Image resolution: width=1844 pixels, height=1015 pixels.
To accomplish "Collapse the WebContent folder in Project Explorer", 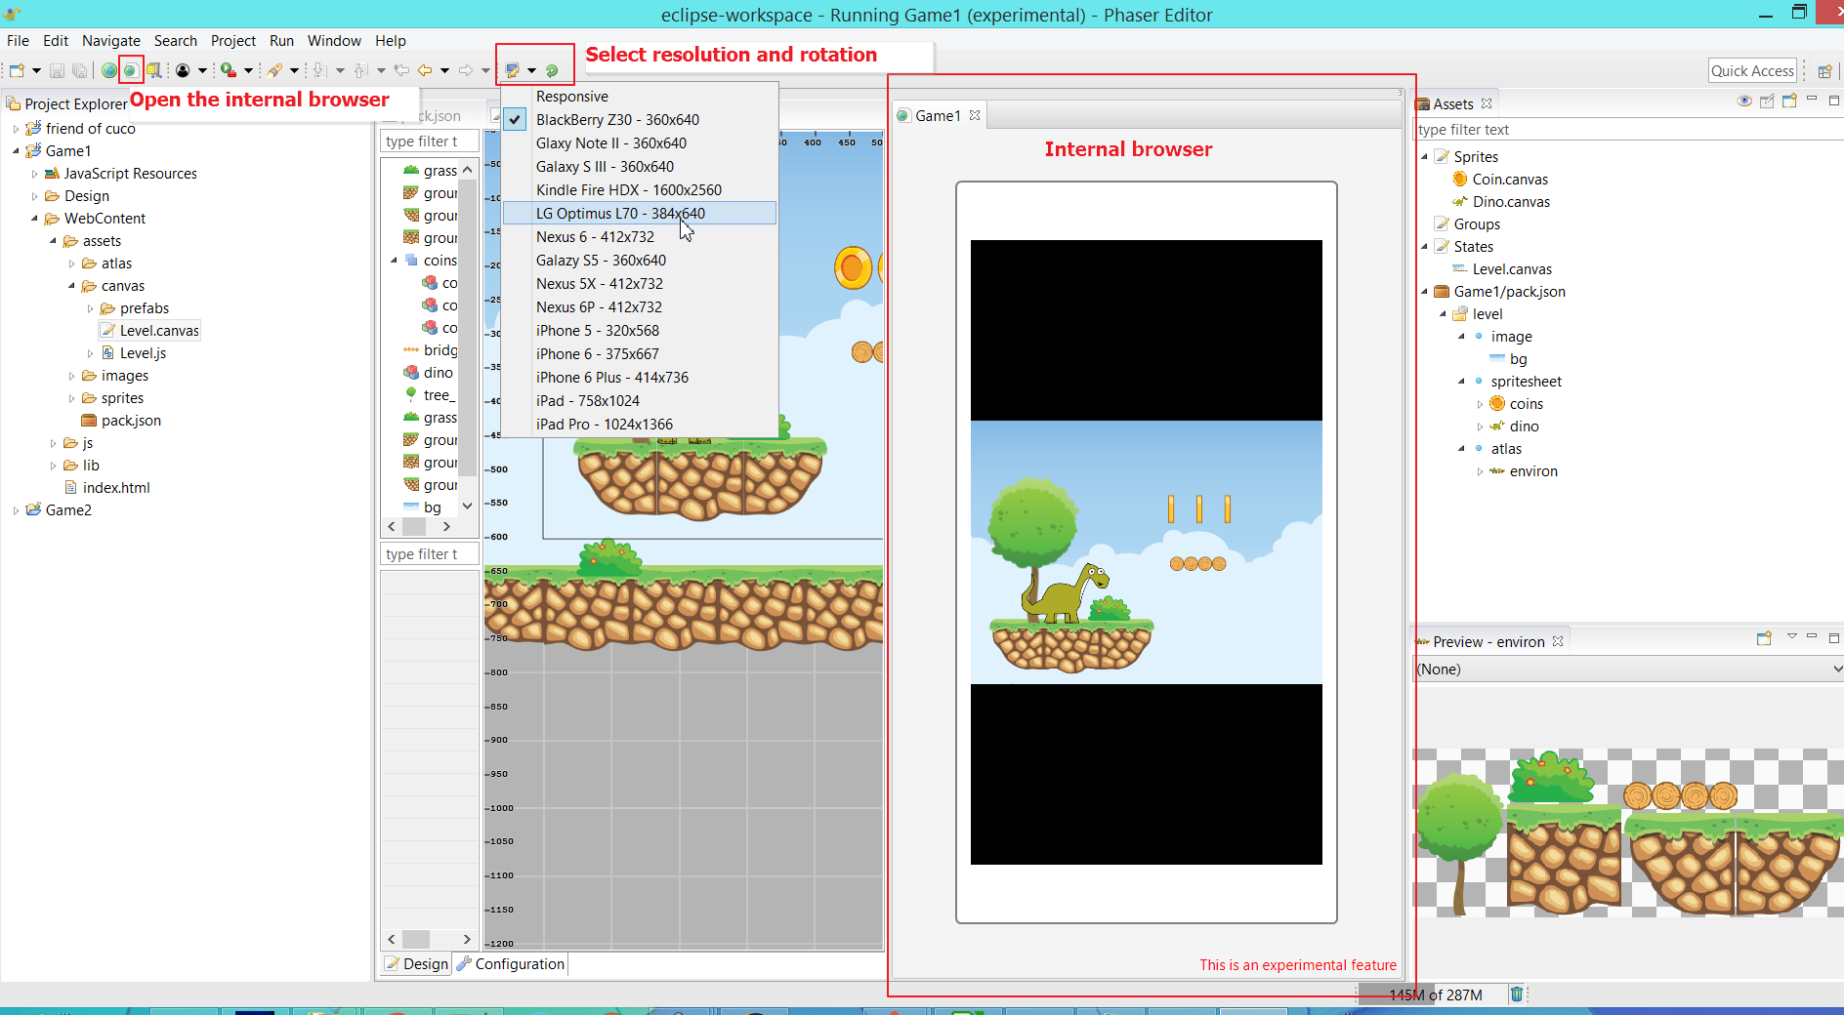I will pyautogui.click(x=34, y=219).
